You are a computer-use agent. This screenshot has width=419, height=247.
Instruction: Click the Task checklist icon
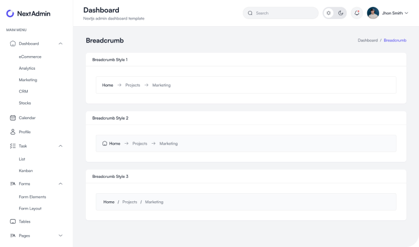tap(13, 146)
